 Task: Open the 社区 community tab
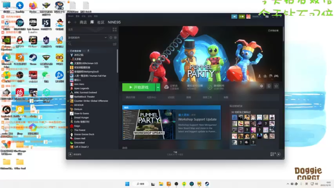pyautogui.click(x=101, y=22)
